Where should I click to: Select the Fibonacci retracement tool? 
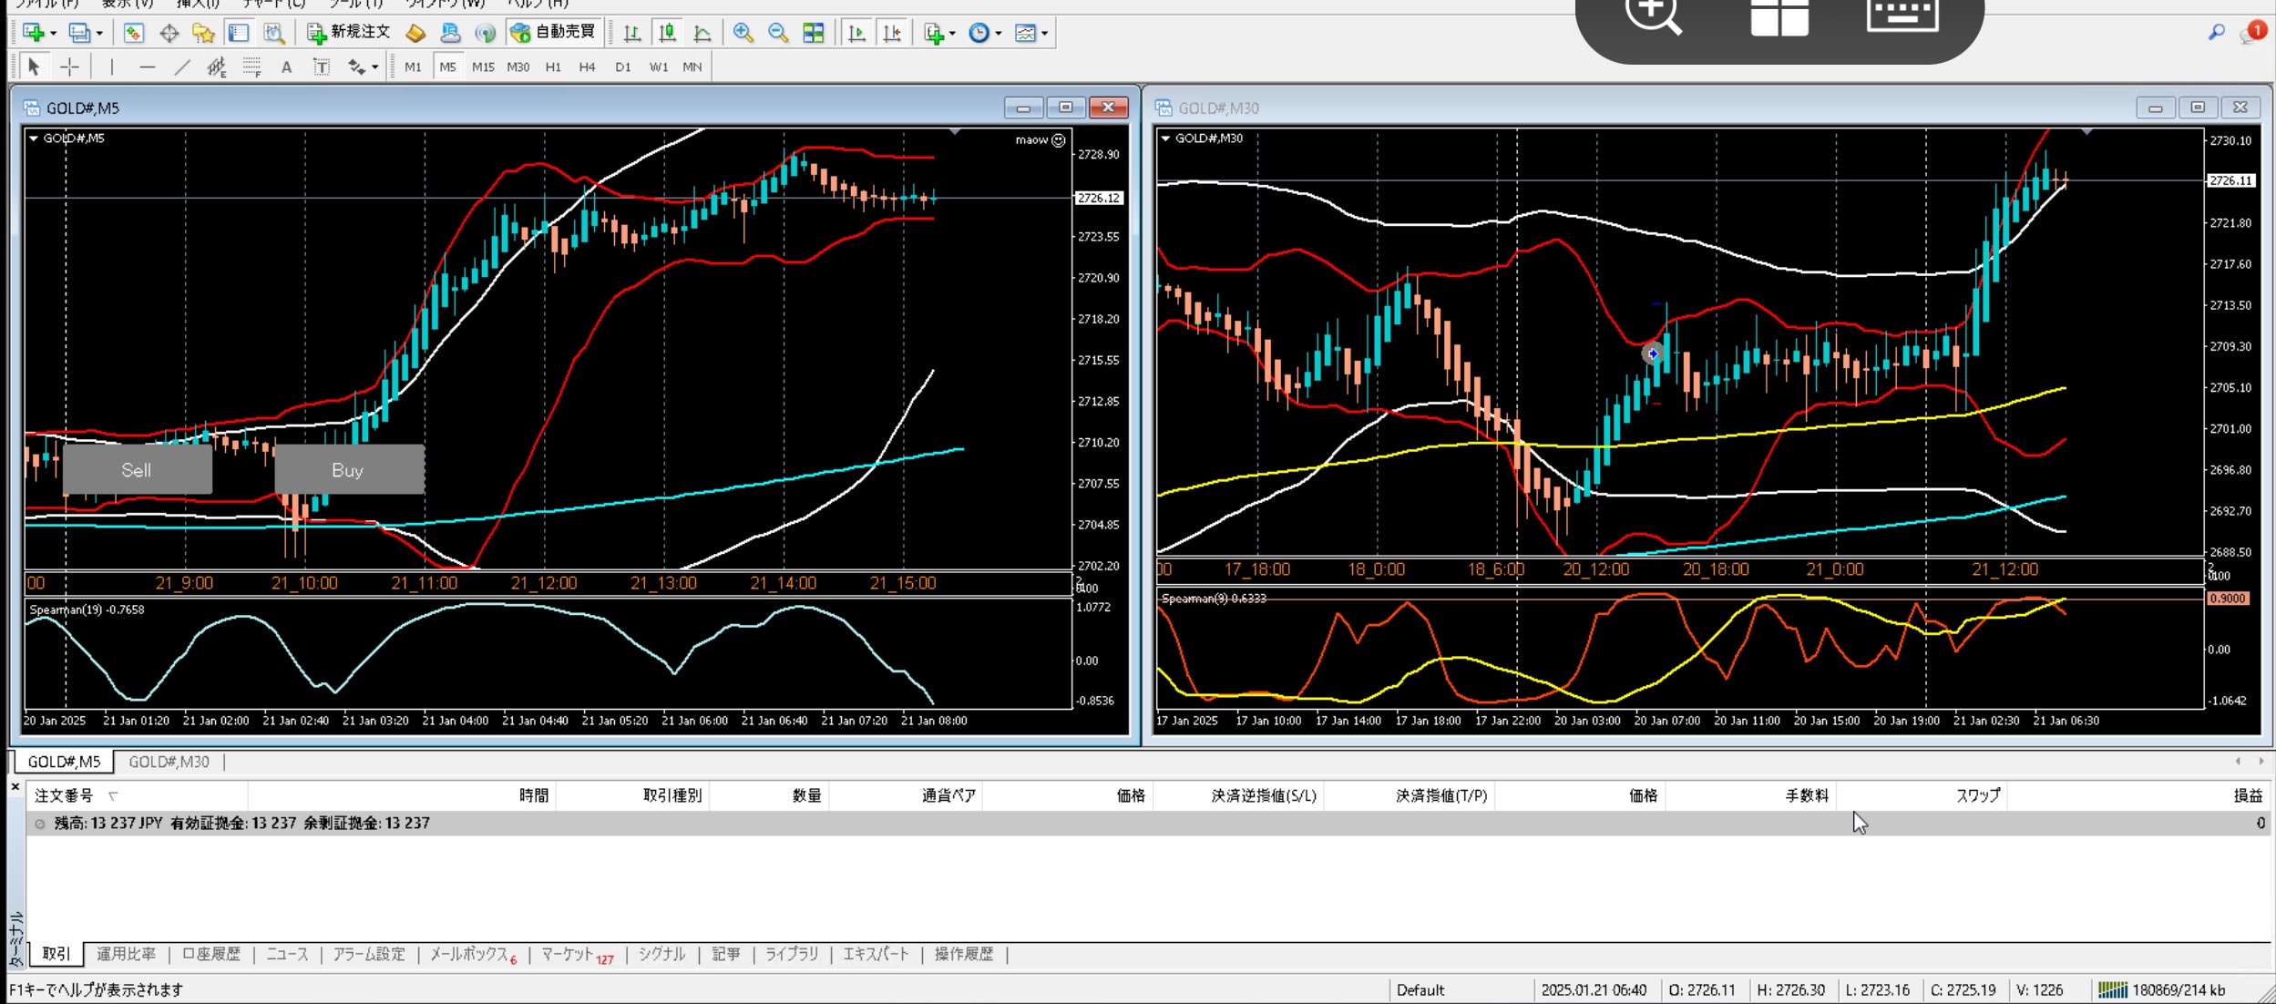click(251, 67)
